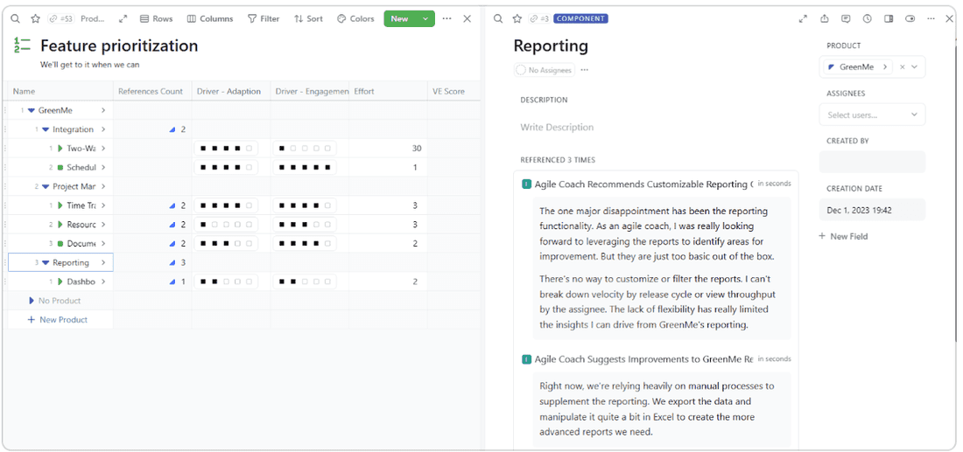Image resolution: width=963 pixels, height=452 pixels.
Task: Collapse the Project Management group triangle
Action: pyautogui.click(x=46, y=186)
